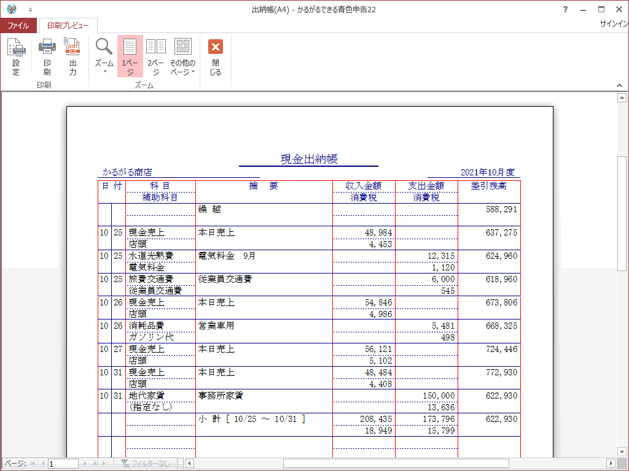Viewport: 629px width, 471px height.
Task: Click the 従業員交通費 description cell
Action: click(225, 279)
